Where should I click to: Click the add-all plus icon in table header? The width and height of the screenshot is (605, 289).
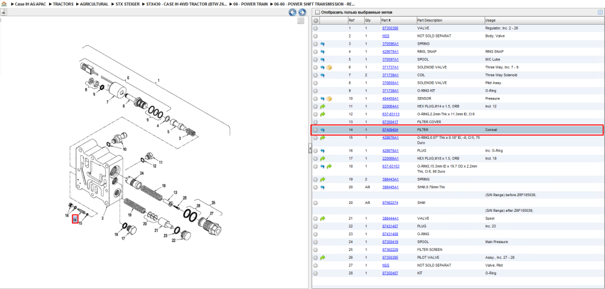(x=316, y=20)
